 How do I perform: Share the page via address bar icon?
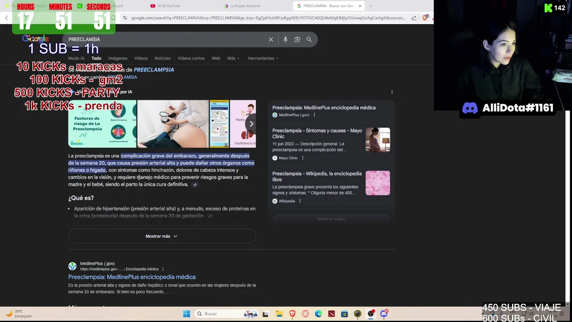[x=414, y=18]
